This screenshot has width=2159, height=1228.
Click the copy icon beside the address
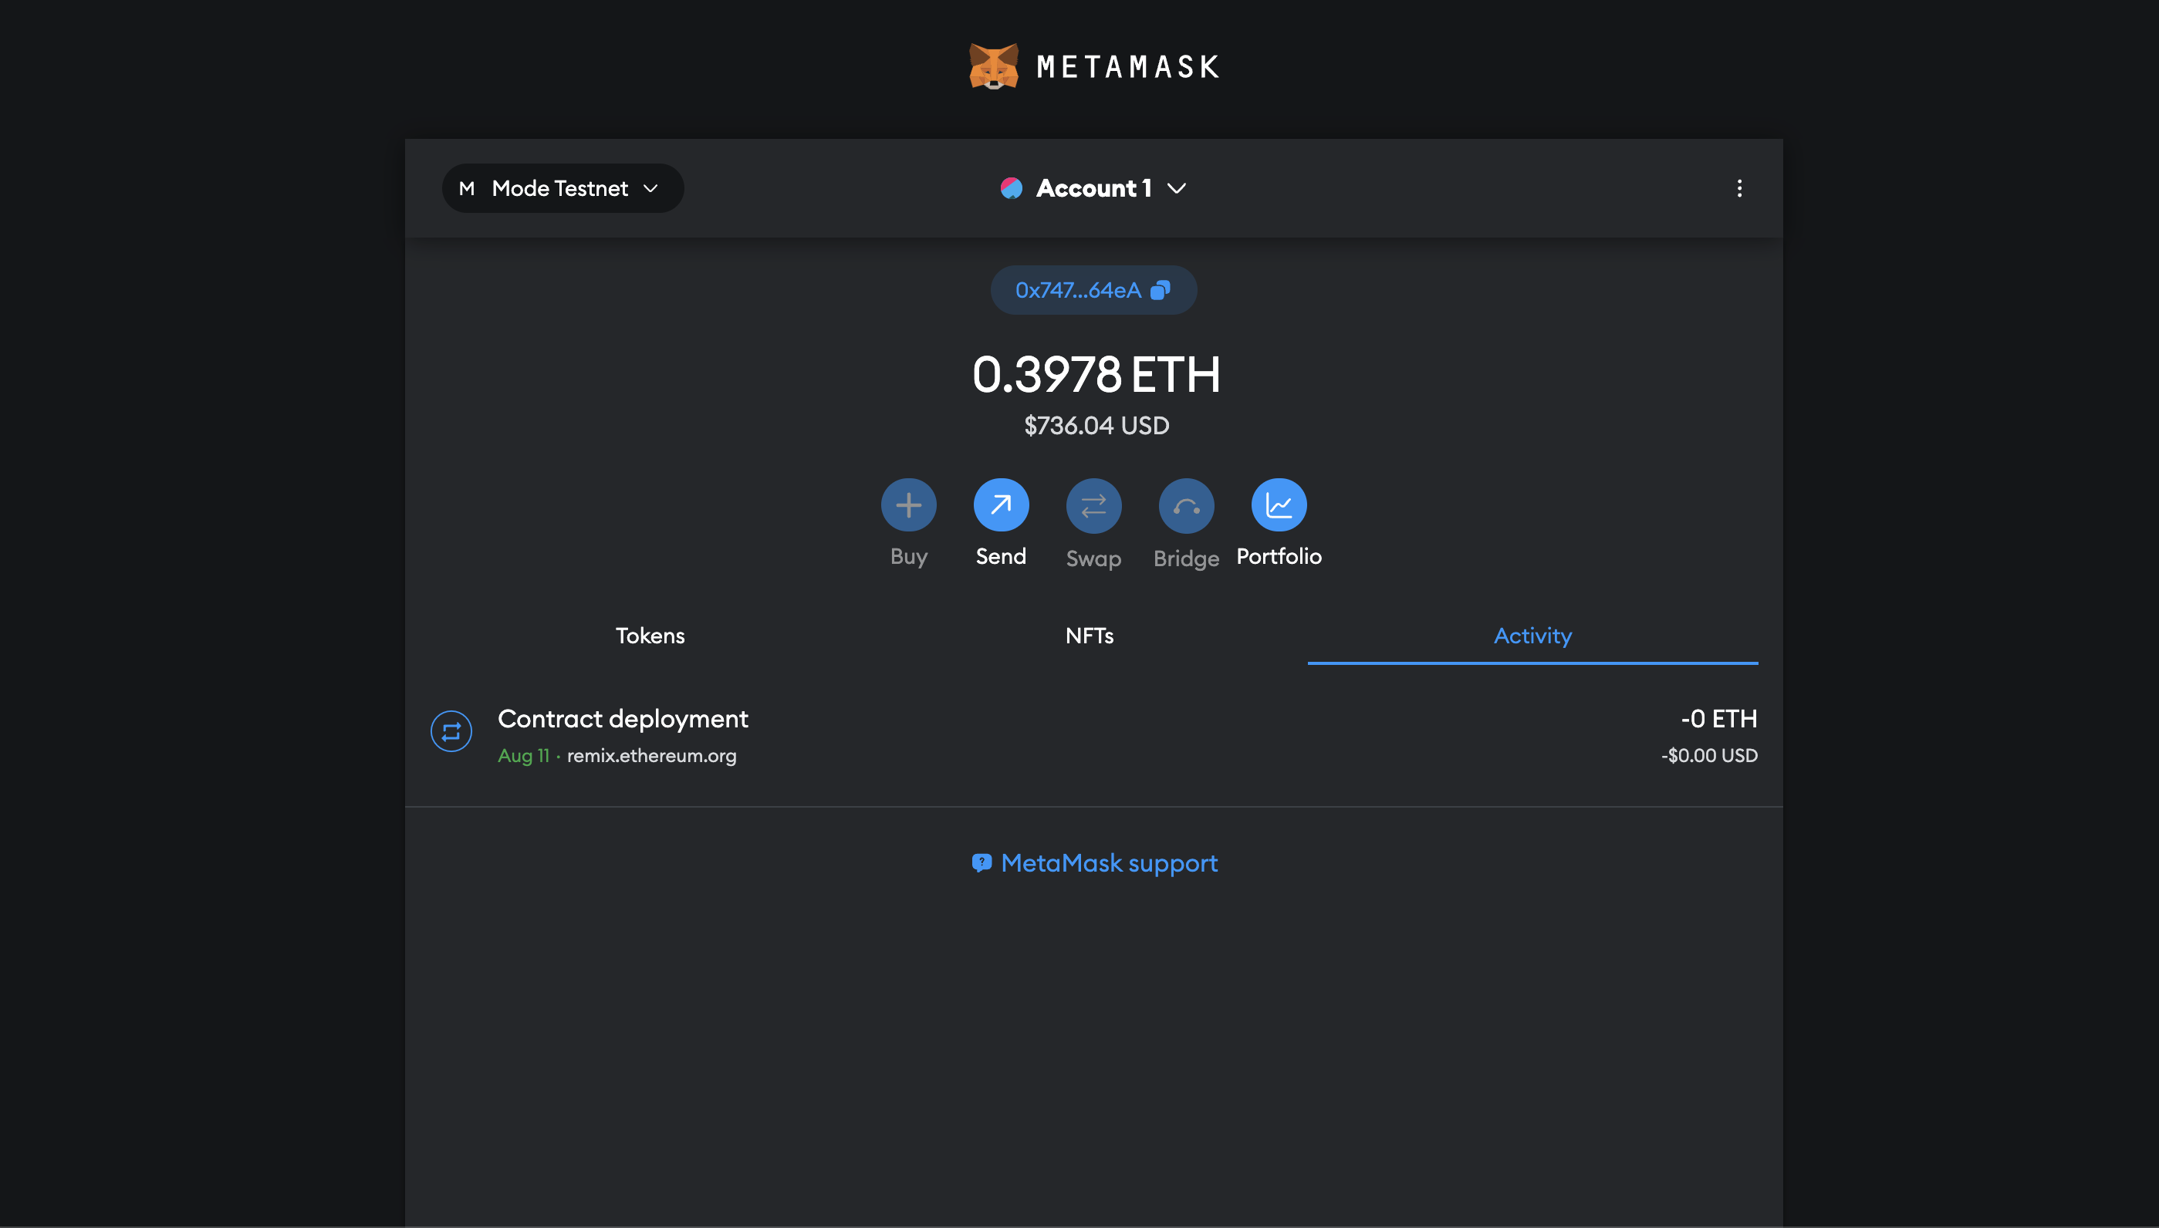coord(1161,290)
